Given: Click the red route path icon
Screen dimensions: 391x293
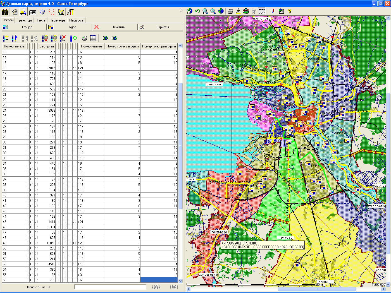Looking at the screenshot, I should (52, 12).
